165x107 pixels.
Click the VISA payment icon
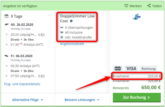(131, 68)
